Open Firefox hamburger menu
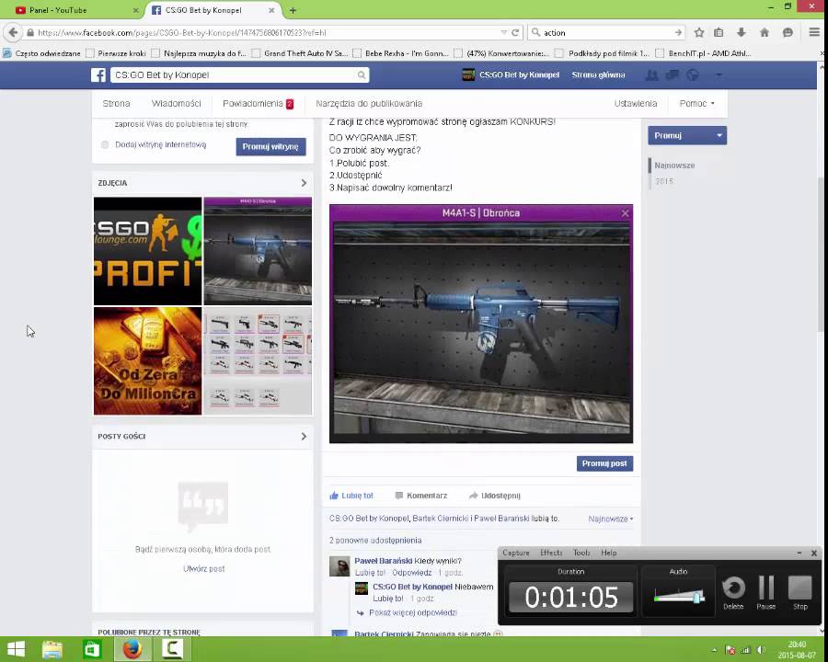This screenshot has height=662, width=828. [814, 32]
